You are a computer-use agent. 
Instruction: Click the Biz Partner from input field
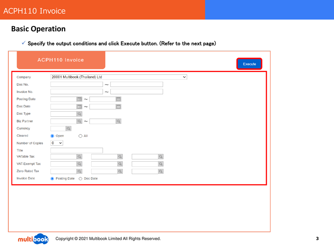pyautogui.click(x=64, y=121)
